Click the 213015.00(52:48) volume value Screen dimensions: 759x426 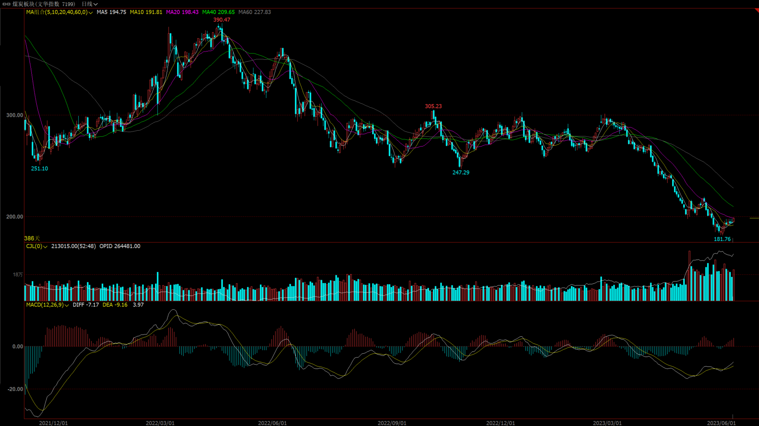coord(74,247)
